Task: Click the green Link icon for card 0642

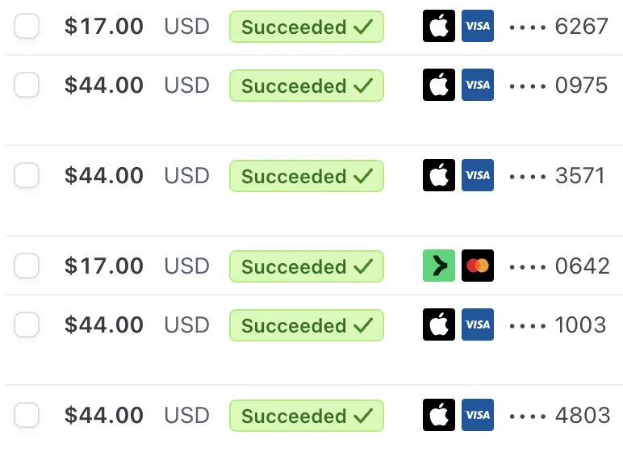Action: [439, 266]
